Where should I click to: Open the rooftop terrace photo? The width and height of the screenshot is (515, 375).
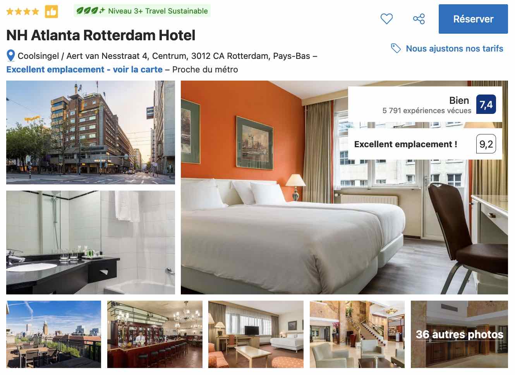pyautogui.click(x=54, y=334)
